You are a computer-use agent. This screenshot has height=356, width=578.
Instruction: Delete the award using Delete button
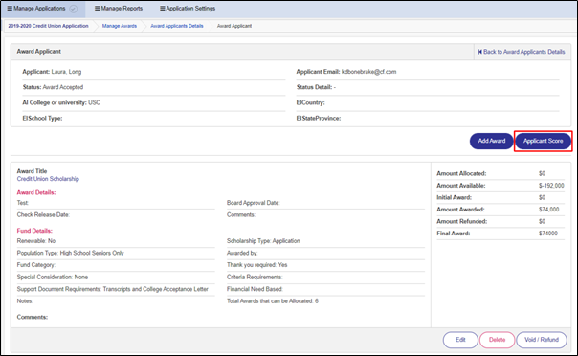[x=497, y=340]
